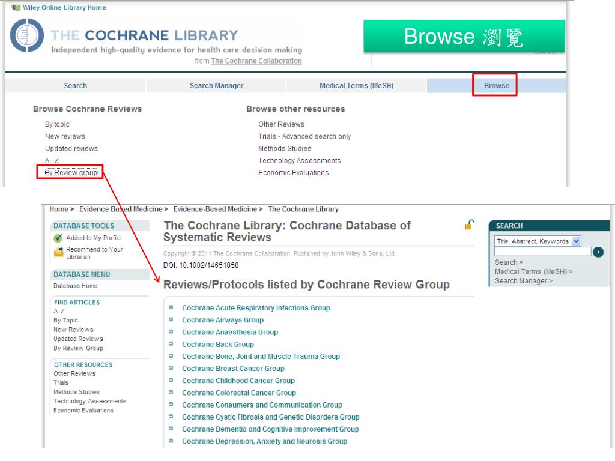Click Added to My Profile text
The height and width of the screenshot is (461, 615).
coord(93,238)
